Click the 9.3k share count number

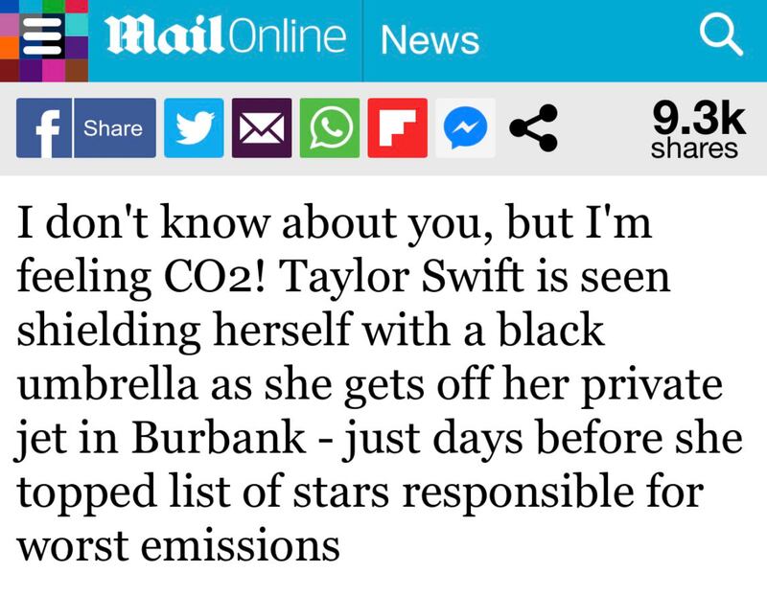697,118
